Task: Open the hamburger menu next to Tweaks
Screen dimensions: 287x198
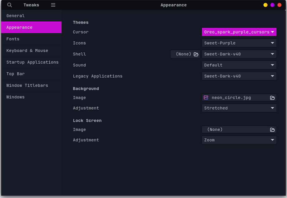Action: (x=53, y=5)
